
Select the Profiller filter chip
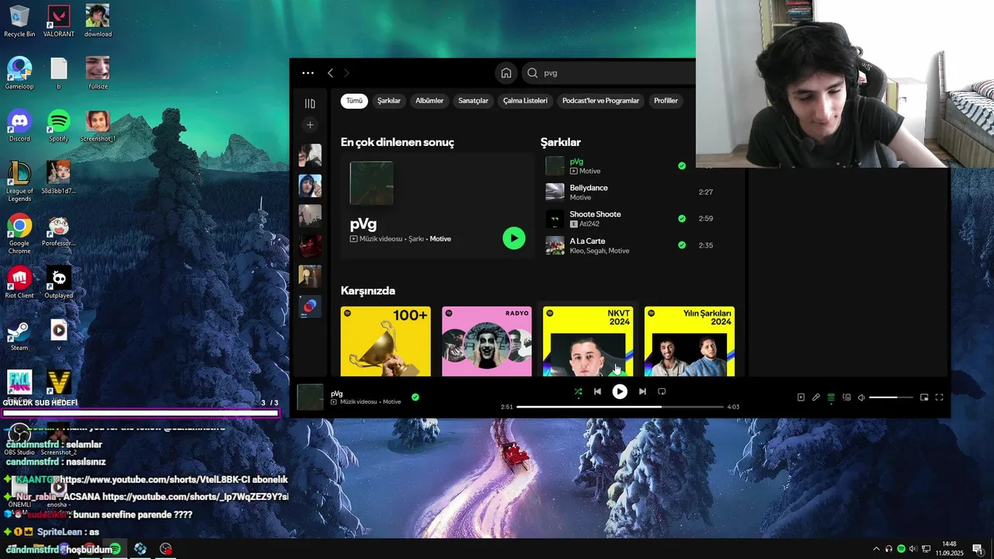pyautogui.click(x=666, y=101)
